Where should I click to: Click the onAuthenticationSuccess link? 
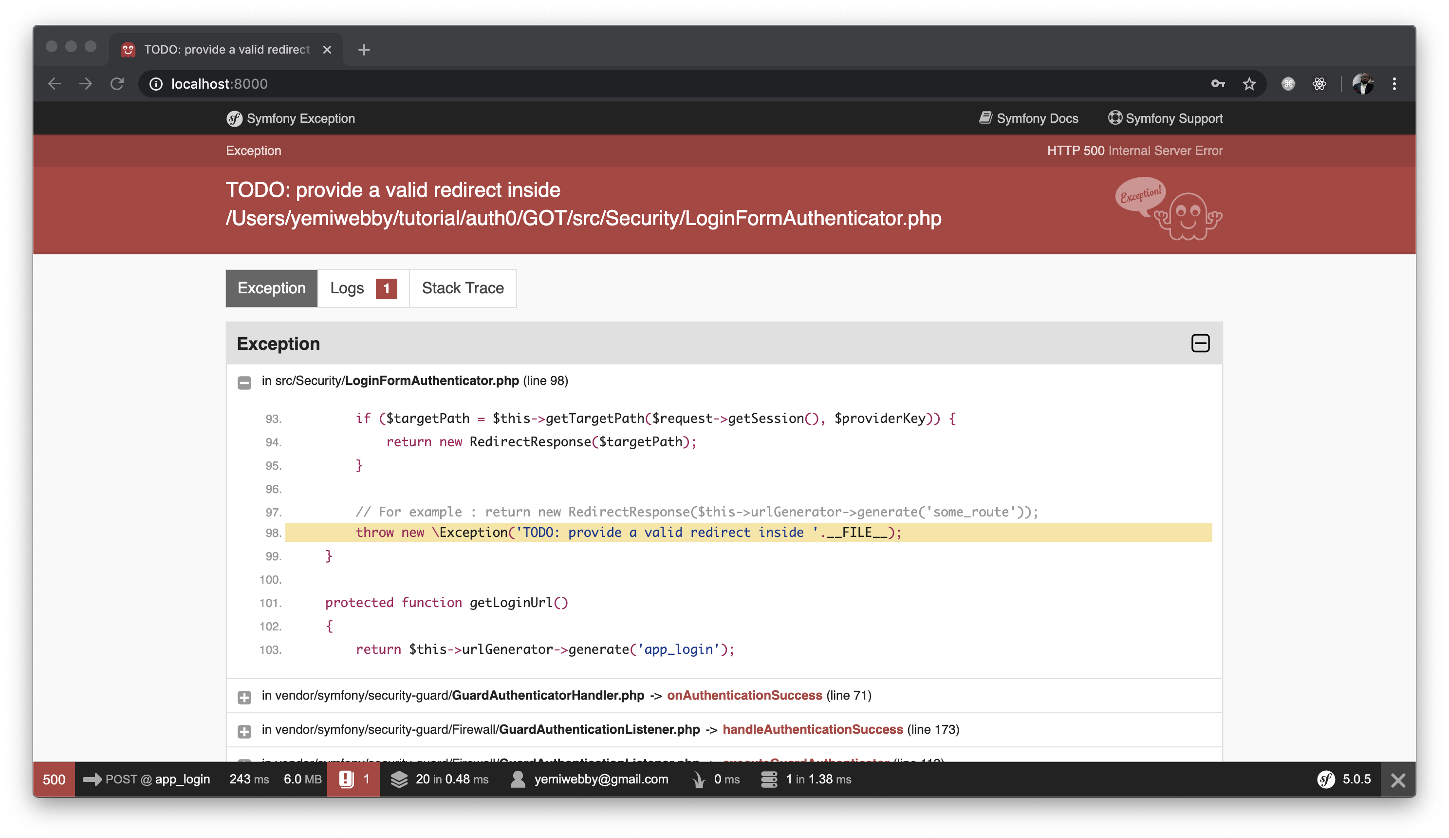[745, 695]
